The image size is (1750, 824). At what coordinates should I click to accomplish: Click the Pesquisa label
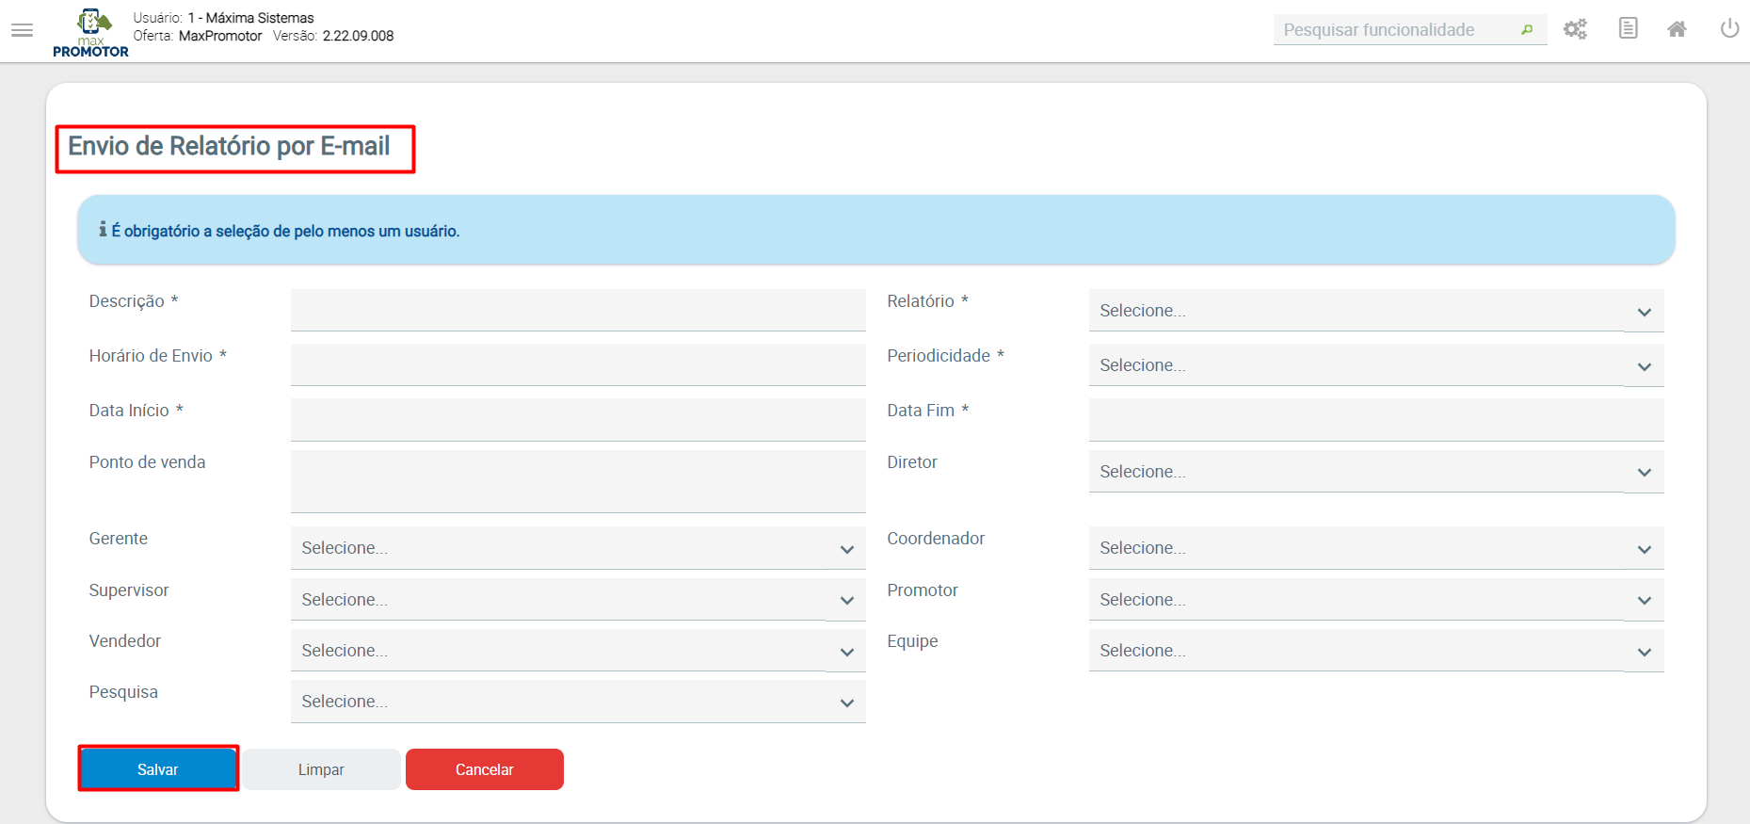(123, 692)
